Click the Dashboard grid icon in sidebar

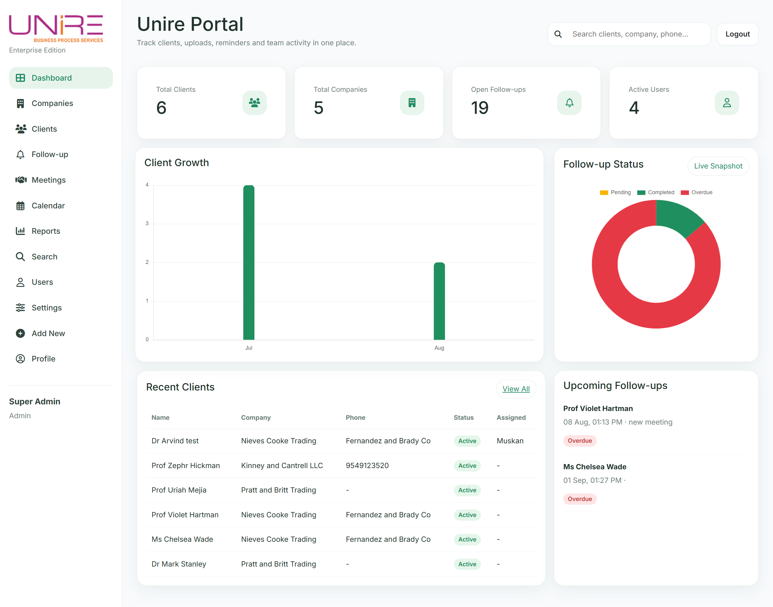(x=21, y=78)
